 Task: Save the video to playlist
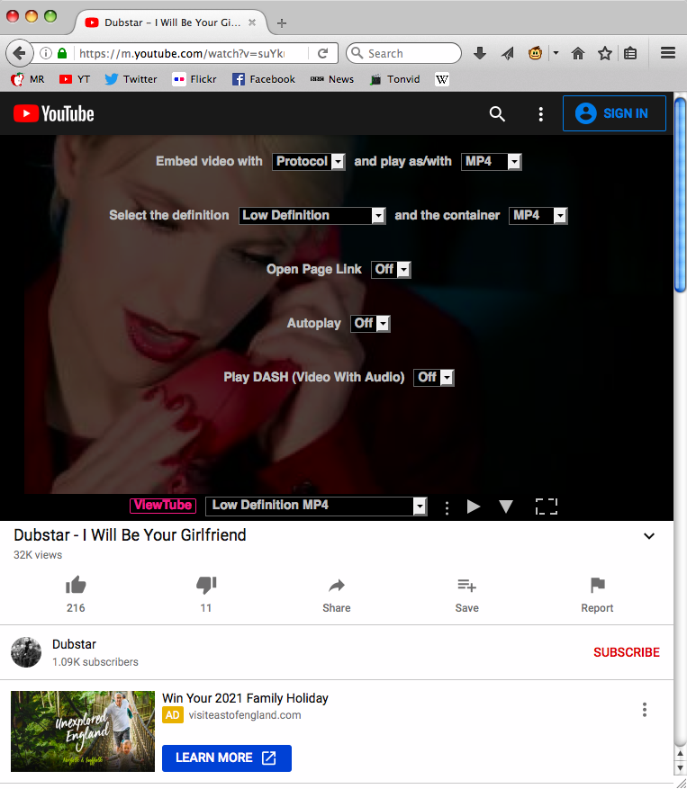[467, 595]
